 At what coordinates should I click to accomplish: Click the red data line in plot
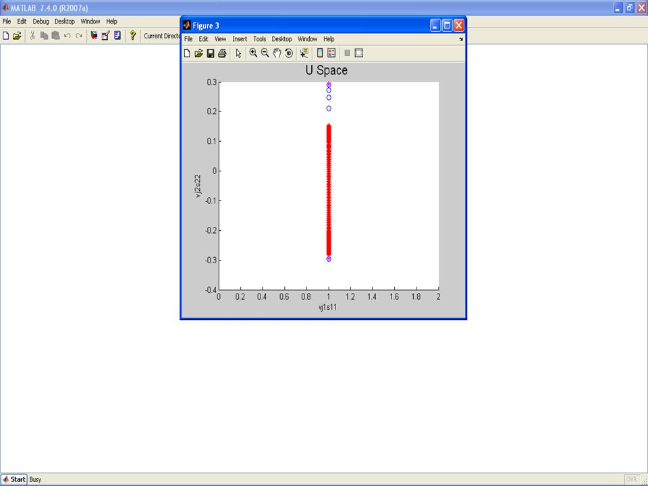pos(329,190)
